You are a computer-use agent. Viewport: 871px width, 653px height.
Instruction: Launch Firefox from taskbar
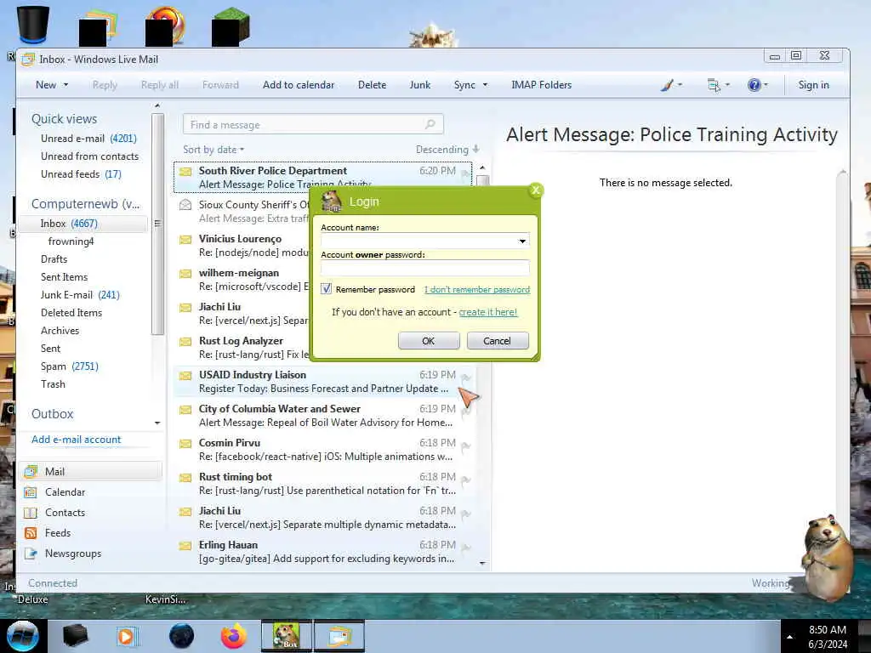click(x=234, y=636)
